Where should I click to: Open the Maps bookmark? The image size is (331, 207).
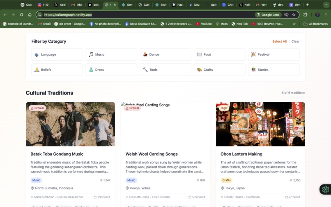pyautogui.click(x=222, y=24)
